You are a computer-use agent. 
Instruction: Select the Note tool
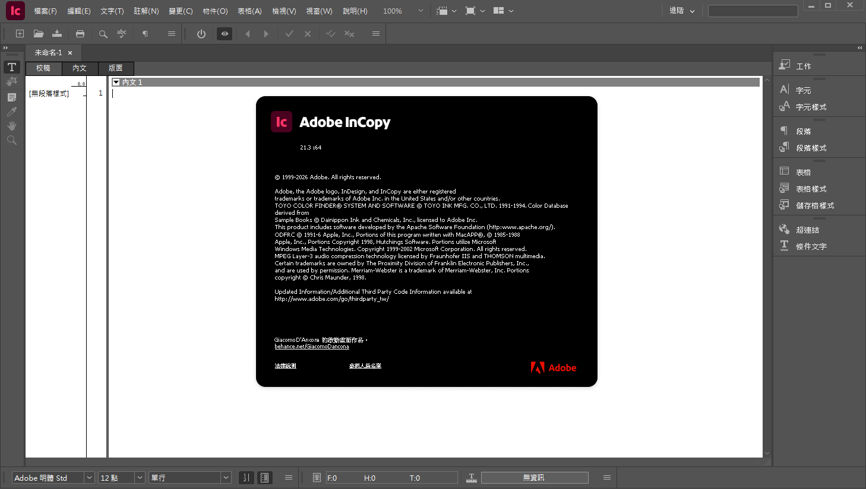[12, 97]
